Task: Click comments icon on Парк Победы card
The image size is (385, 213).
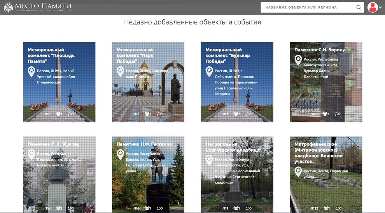Action: tap(159, 114)
